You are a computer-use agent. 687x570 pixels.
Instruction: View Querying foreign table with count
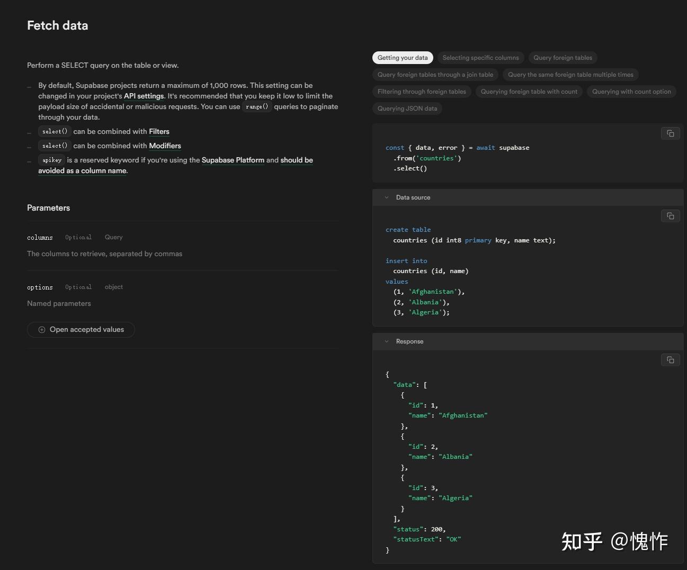point(529,92)
